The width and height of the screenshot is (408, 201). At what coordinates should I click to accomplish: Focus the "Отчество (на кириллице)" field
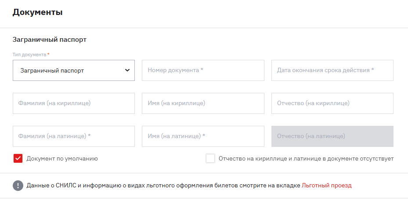(332, 103)
